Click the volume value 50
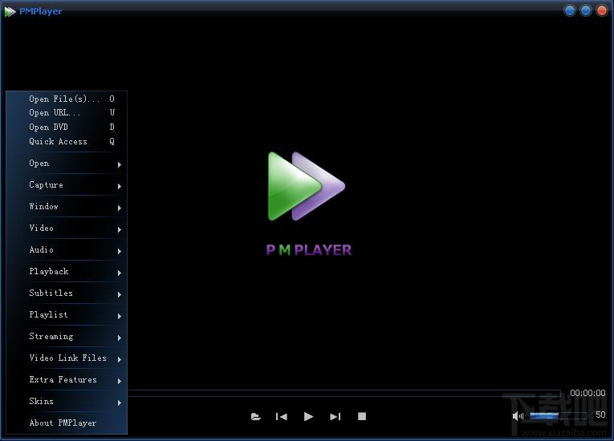614x441 pixels. (x=600, y=415)
